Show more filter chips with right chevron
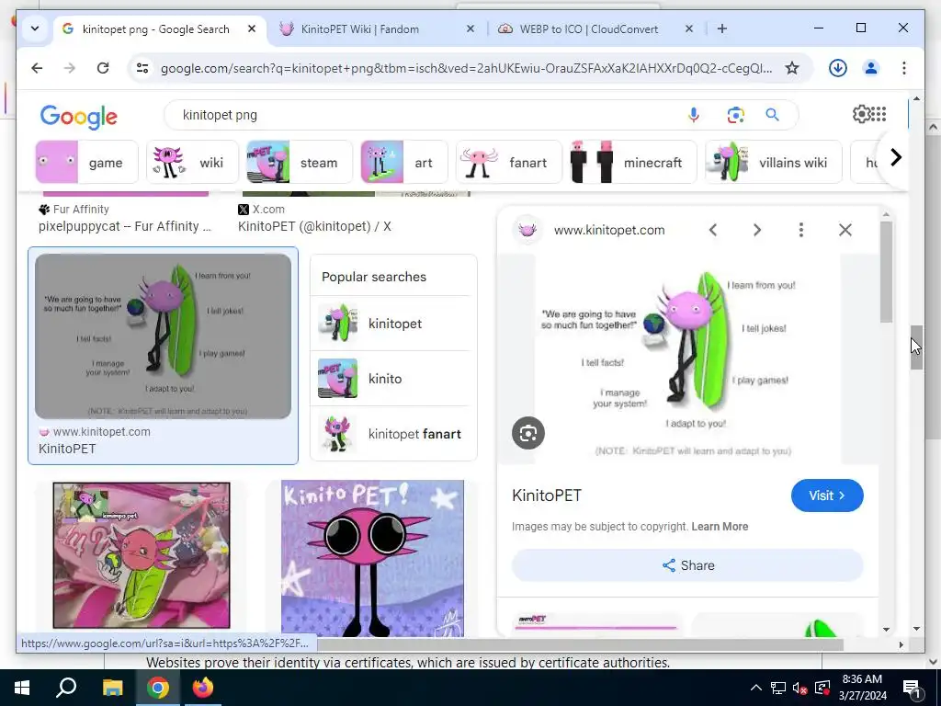 coord(895,158)
